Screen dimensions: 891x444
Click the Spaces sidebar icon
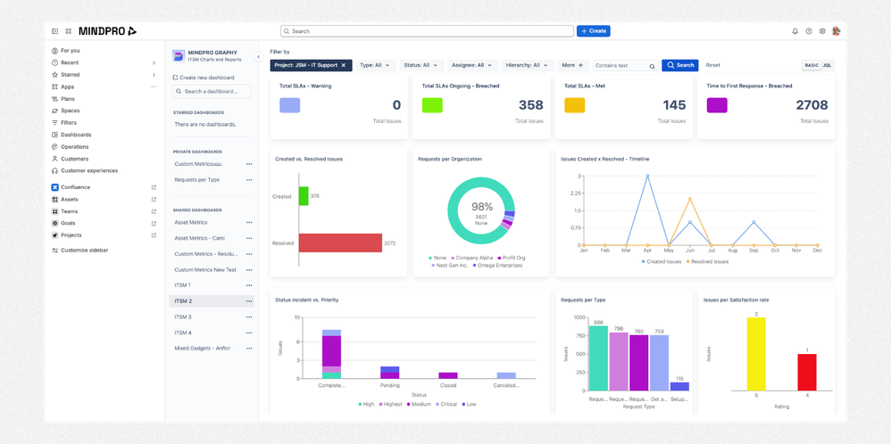coord(54,111)
